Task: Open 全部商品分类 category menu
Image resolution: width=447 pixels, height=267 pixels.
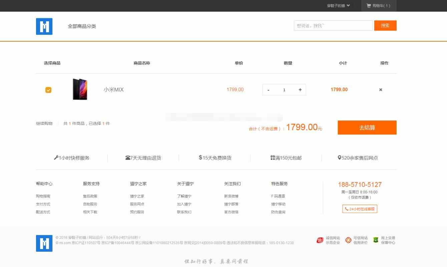Action: pos(82,26)
